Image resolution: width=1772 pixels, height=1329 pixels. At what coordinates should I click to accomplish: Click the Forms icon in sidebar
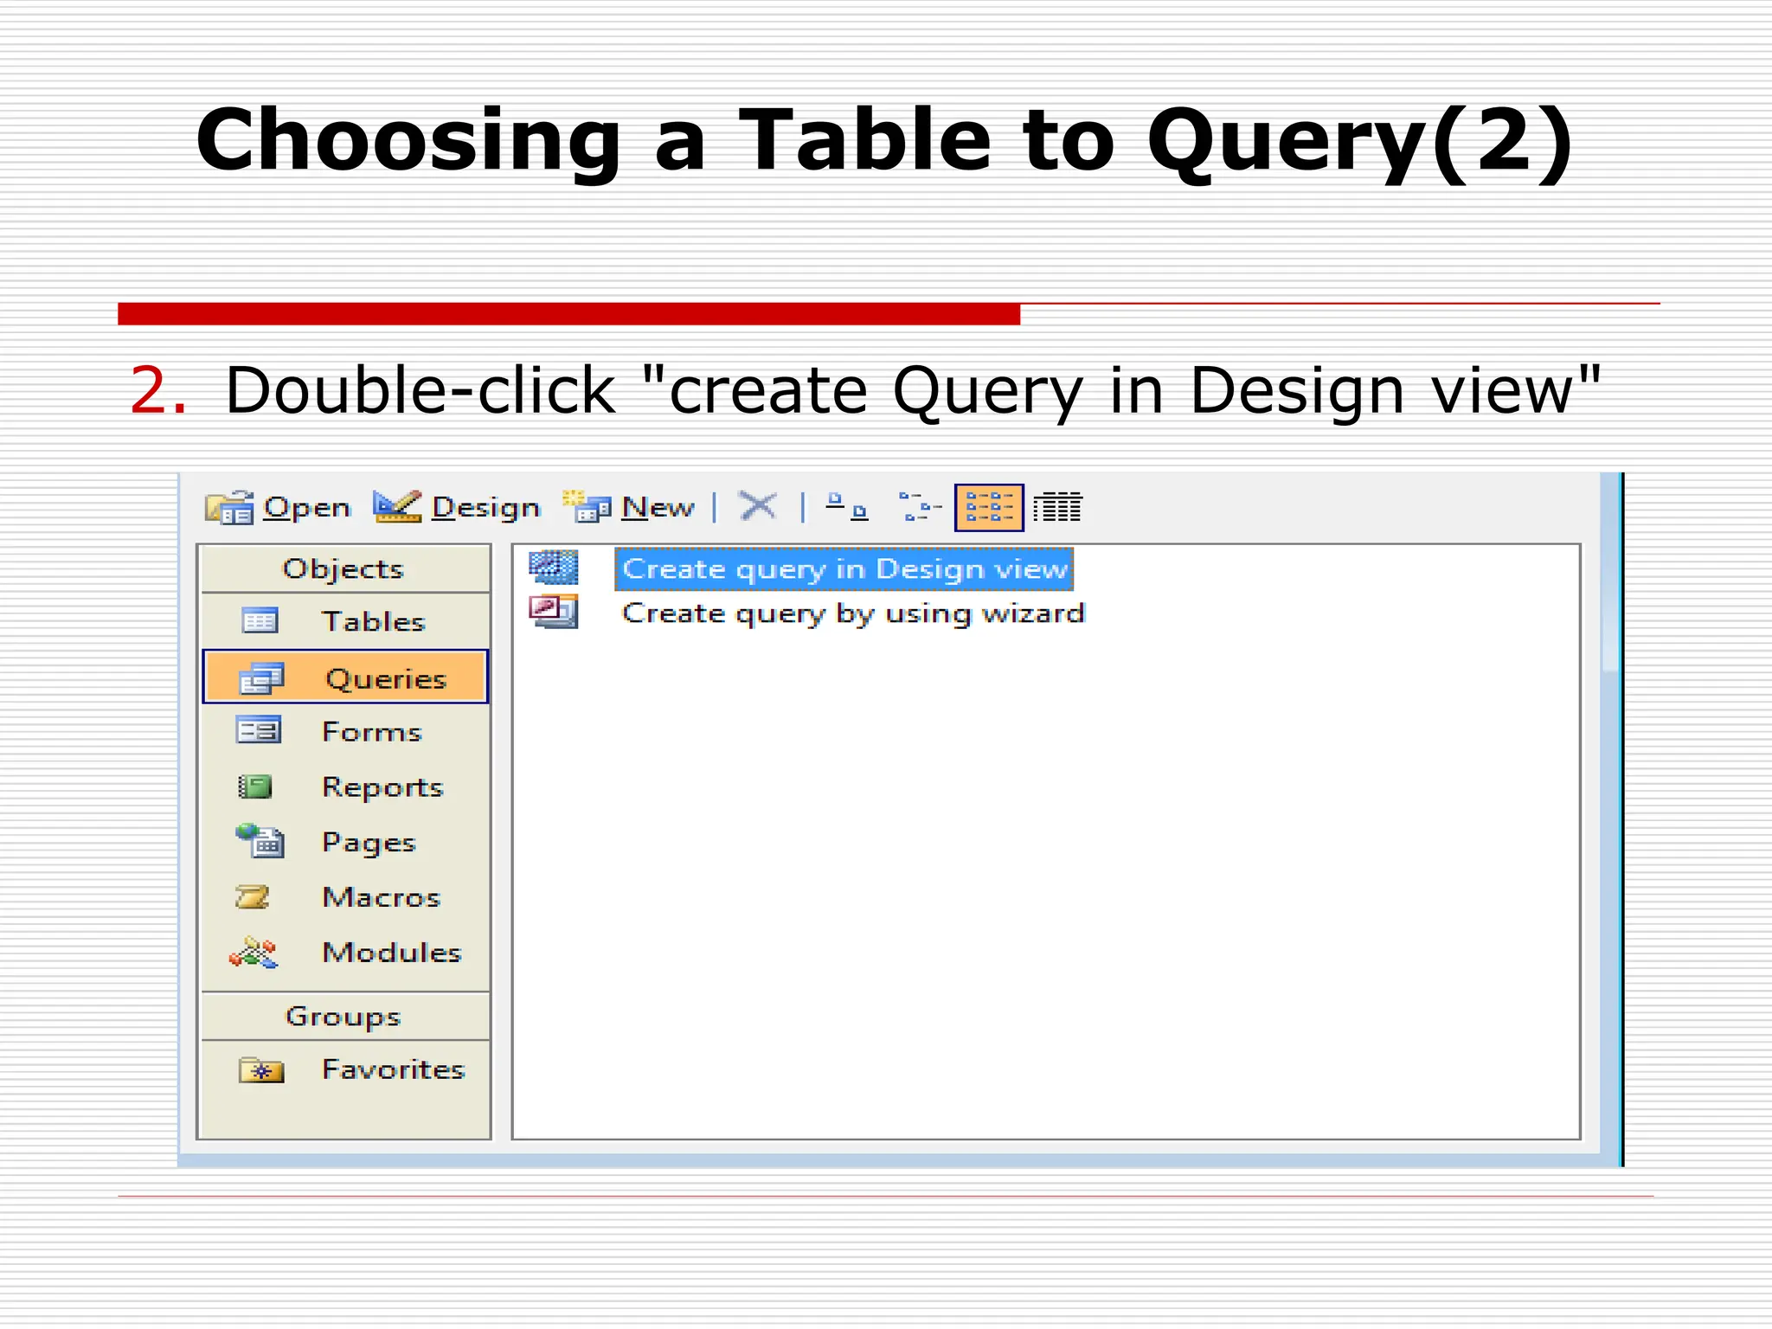coord(258,731)
